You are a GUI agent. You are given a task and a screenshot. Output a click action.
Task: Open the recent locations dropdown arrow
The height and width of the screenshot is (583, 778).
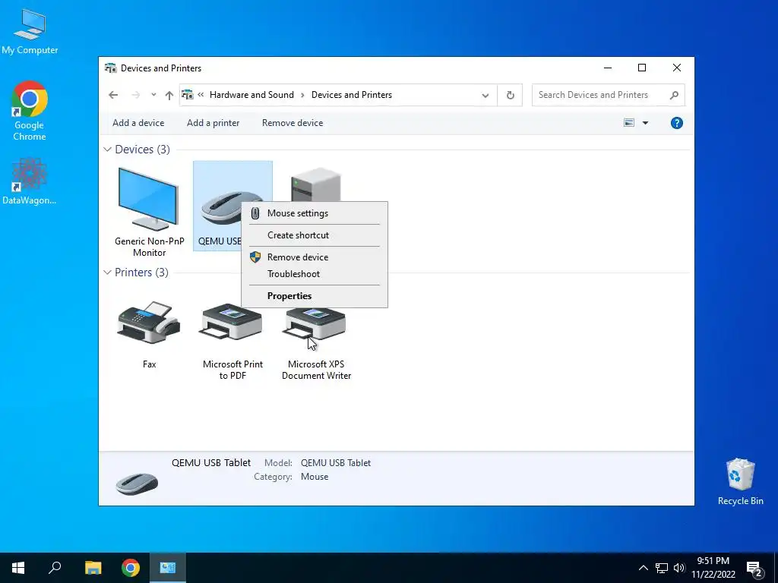(153, 95)
